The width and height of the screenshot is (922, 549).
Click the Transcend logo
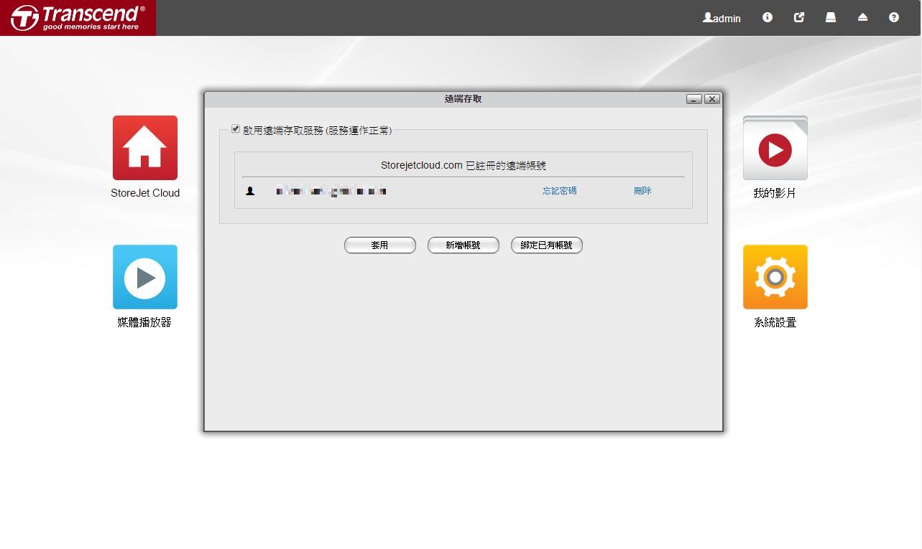(78, 18)
